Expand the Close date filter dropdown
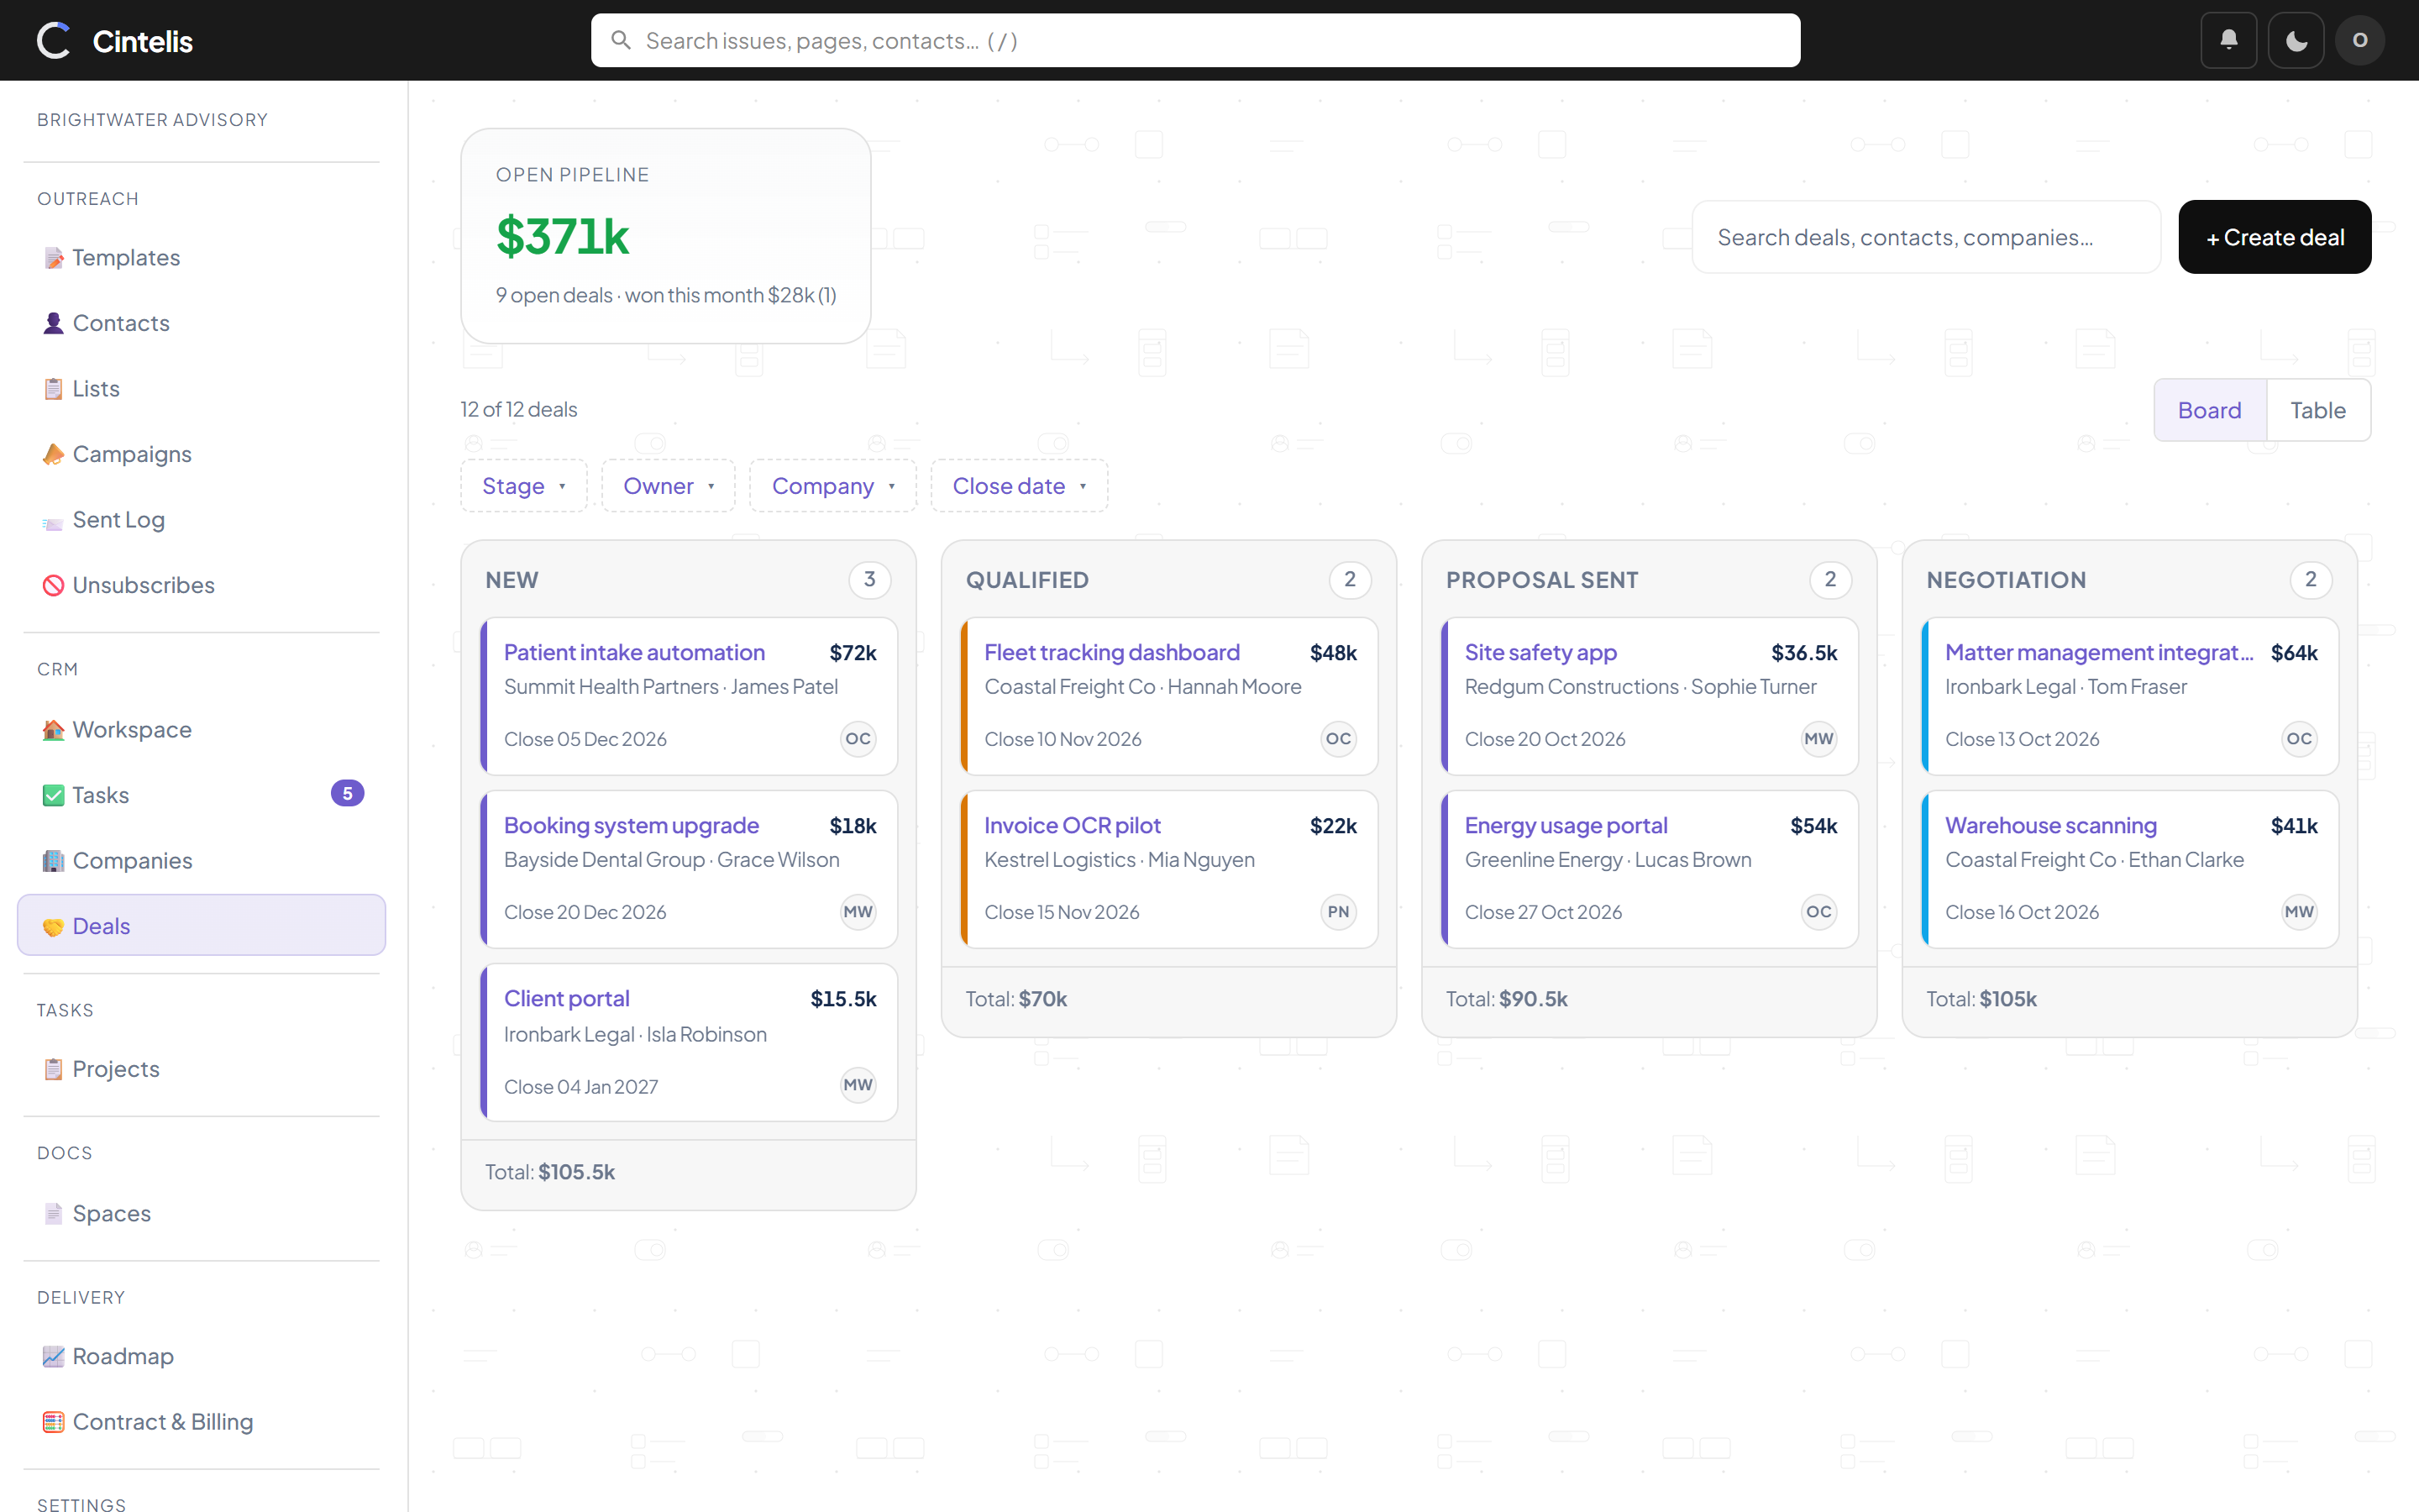Viewport: 2419px width, 1512px height. coord(1019,486)
